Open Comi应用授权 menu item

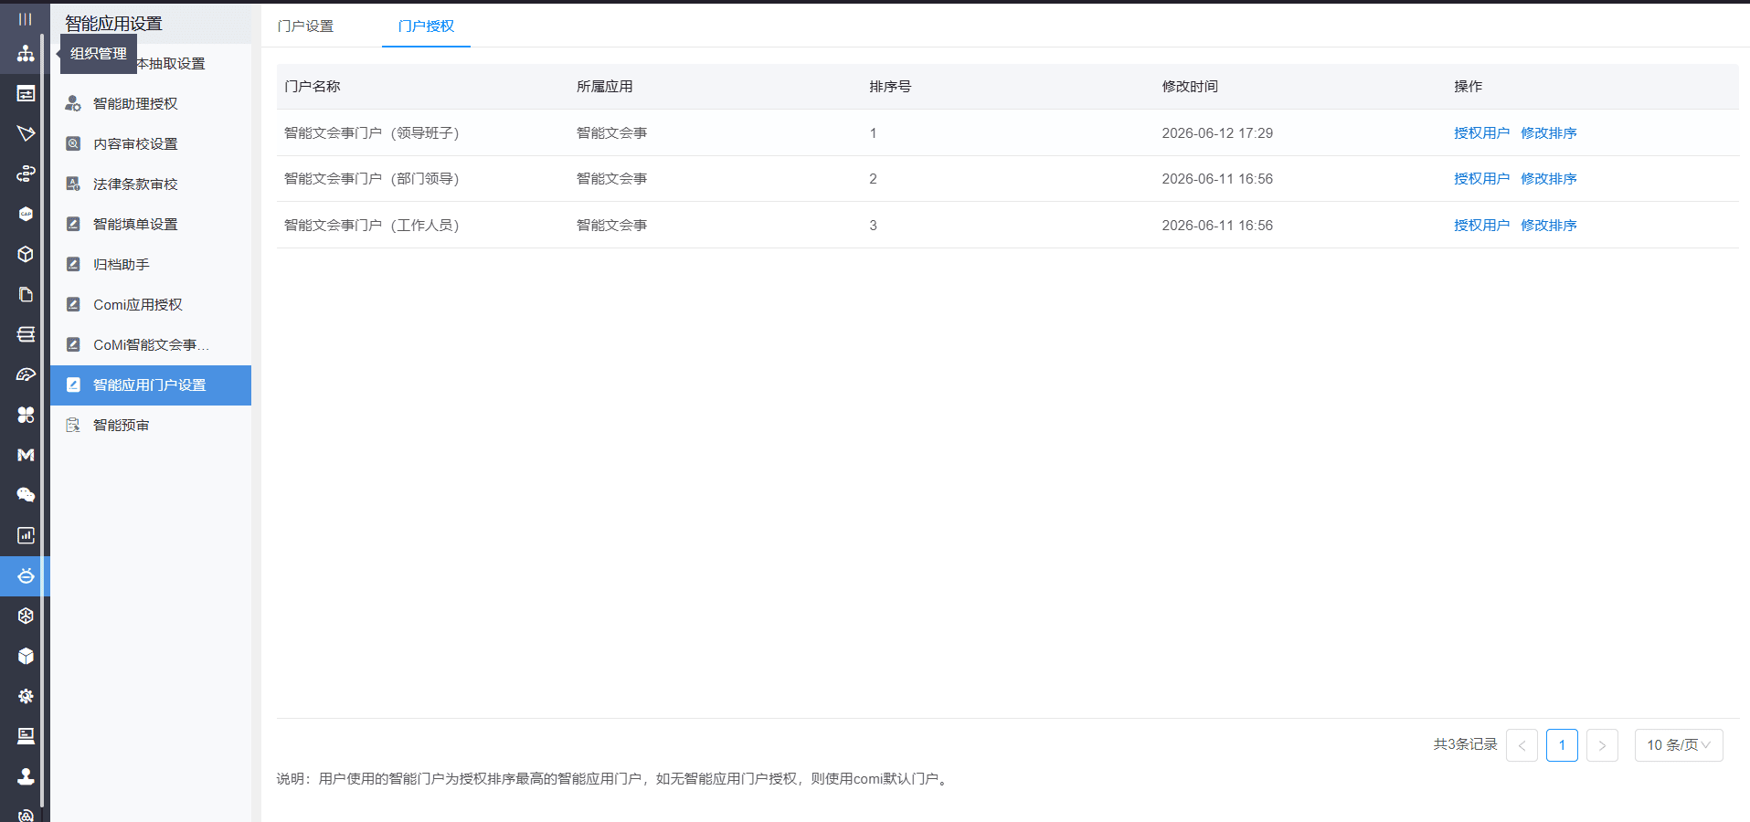(151, 304)
